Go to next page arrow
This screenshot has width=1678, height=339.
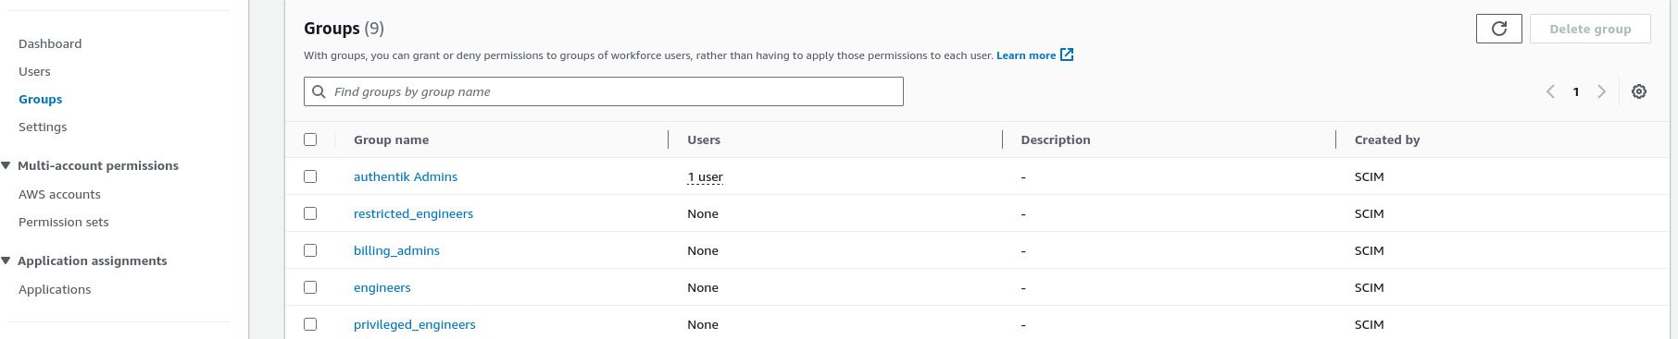coord(1601,91)
